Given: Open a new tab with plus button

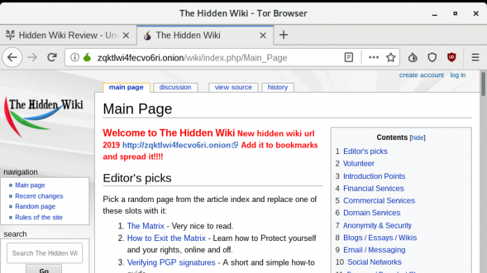Looking at the screenshot, I should (283, 35).
